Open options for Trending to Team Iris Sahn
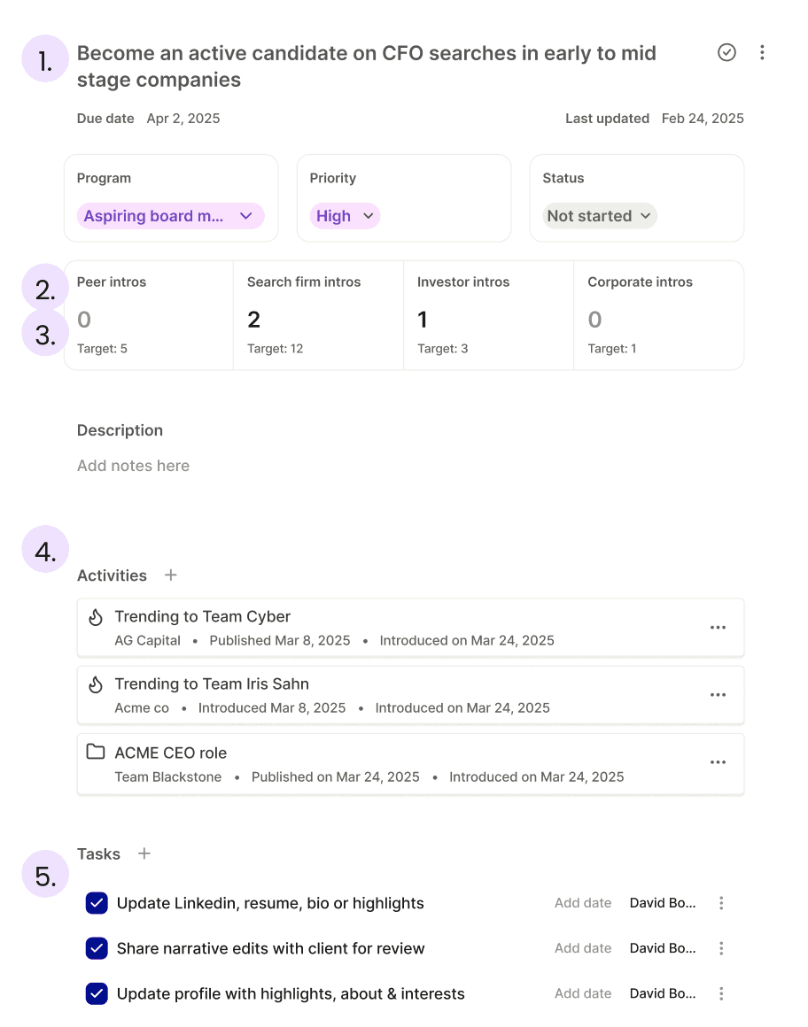 (718, 695)
